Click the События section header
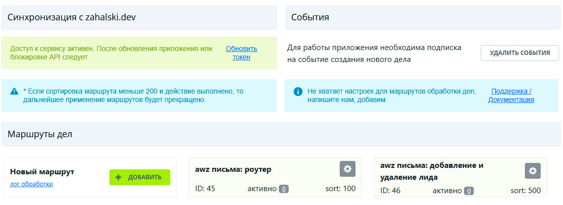Image resolution: width=563 pixels, height=205 pixels. (x=310, y=17)
